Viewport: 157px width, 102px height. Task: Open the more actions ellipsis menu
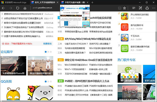[x=154, y=8]
